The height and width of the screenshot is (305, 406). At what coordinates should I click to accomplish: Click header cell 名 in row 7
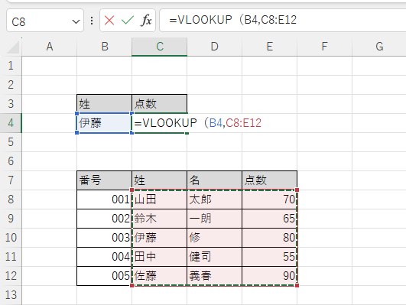pos(214,180)
